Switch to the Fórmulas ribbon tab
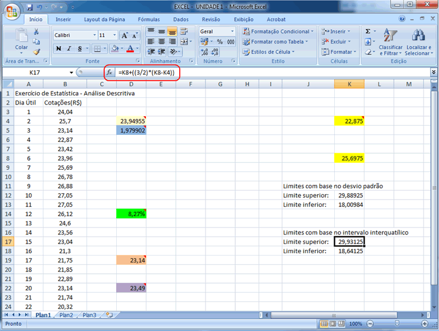Screen dimensions: 439x331 click(x=149, y=19)
